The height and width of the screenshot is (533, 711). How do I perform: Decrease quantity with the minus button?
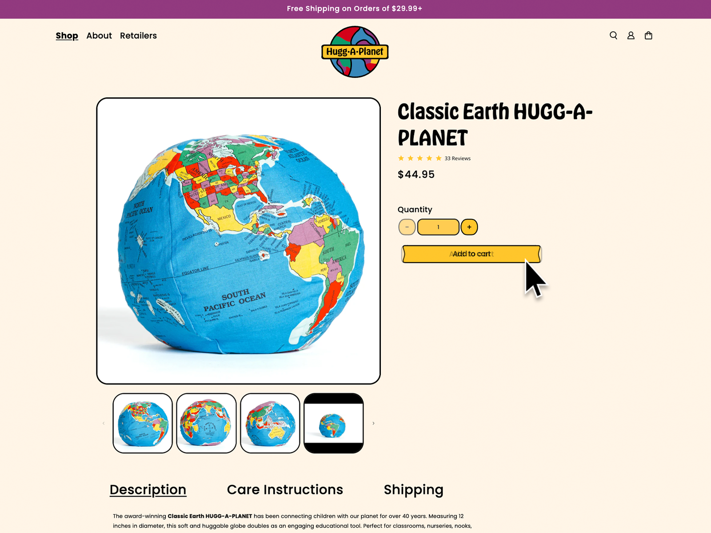[407, 227]
